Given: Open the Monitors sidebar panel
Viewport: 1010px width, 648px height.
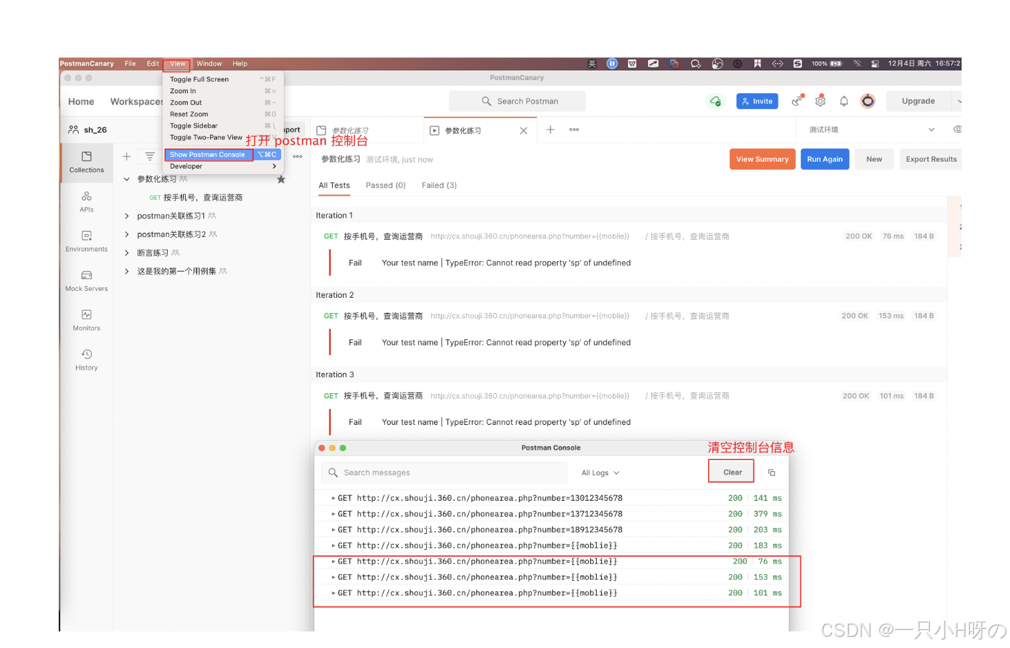Looking at the screenshot, I should [86, 320].
